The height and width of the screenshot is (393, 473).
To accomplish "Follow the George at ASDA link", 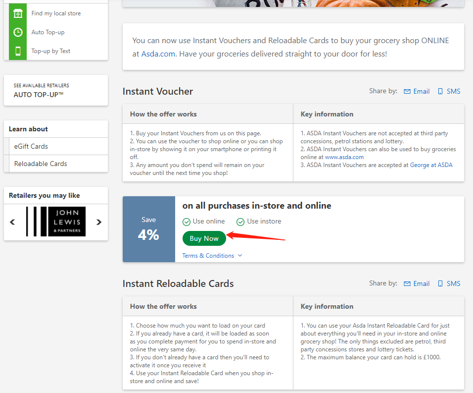I will pos(431,165).
